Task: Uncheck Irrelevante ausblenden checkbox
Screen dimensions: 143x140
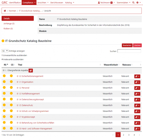Action: click(2, 59)
